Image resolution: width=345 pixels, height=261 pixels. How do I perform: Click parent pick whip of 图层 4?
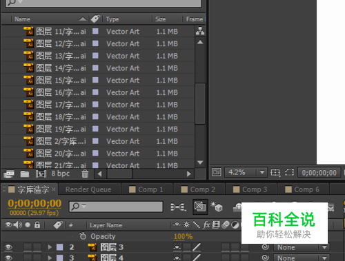(266, 258)
